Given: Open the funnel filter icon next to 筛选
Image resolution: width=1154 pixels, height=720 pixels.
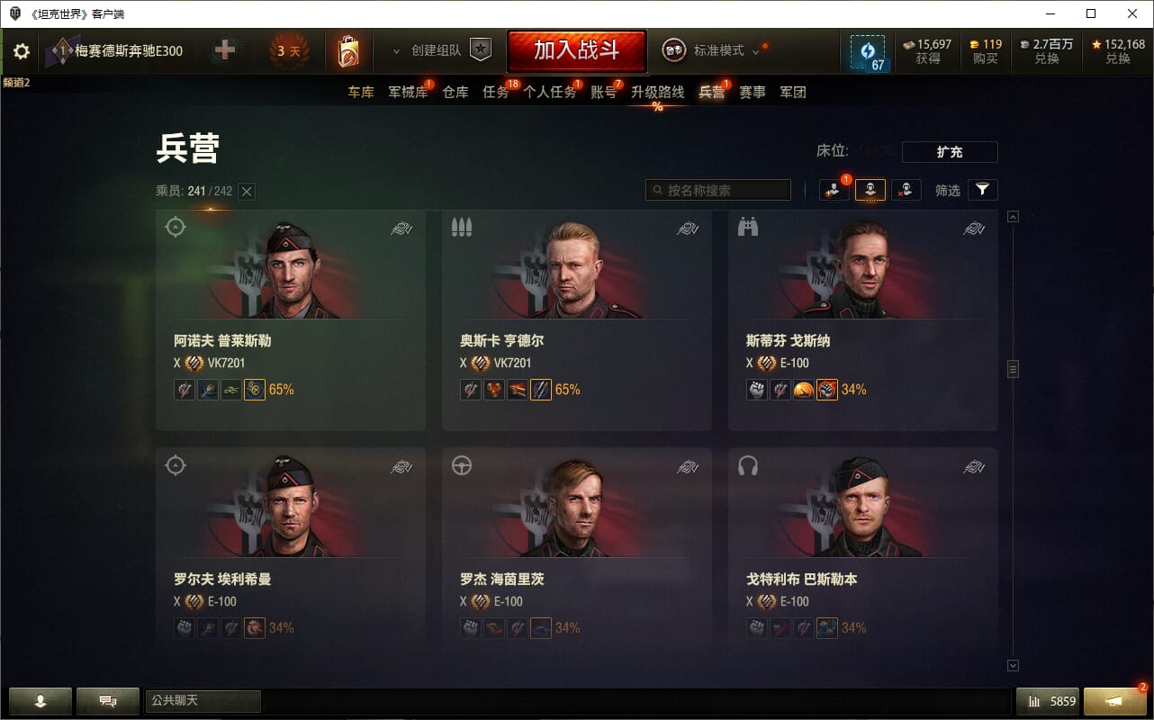Looking at the screenshot, I should (982, 190).
